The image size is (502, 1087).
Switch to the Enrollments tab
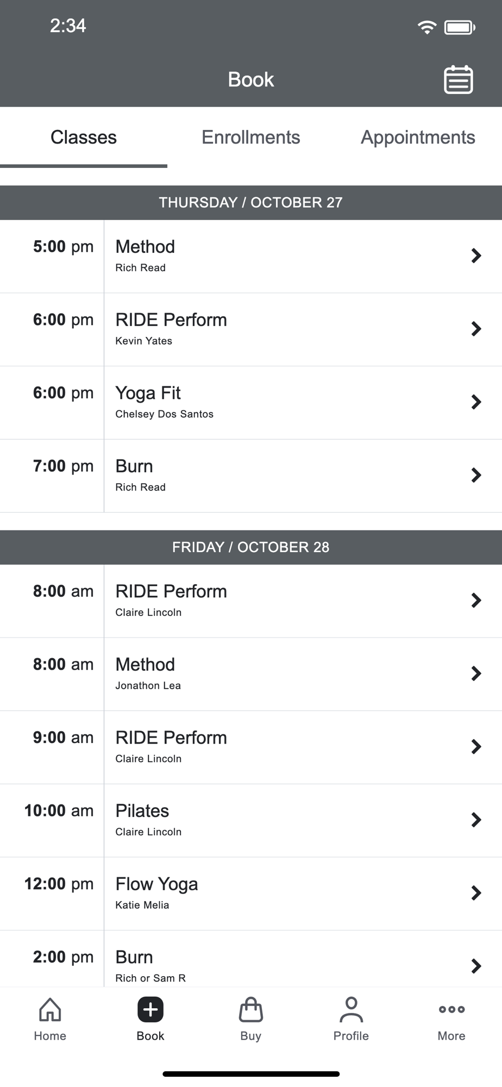(250, 138)
